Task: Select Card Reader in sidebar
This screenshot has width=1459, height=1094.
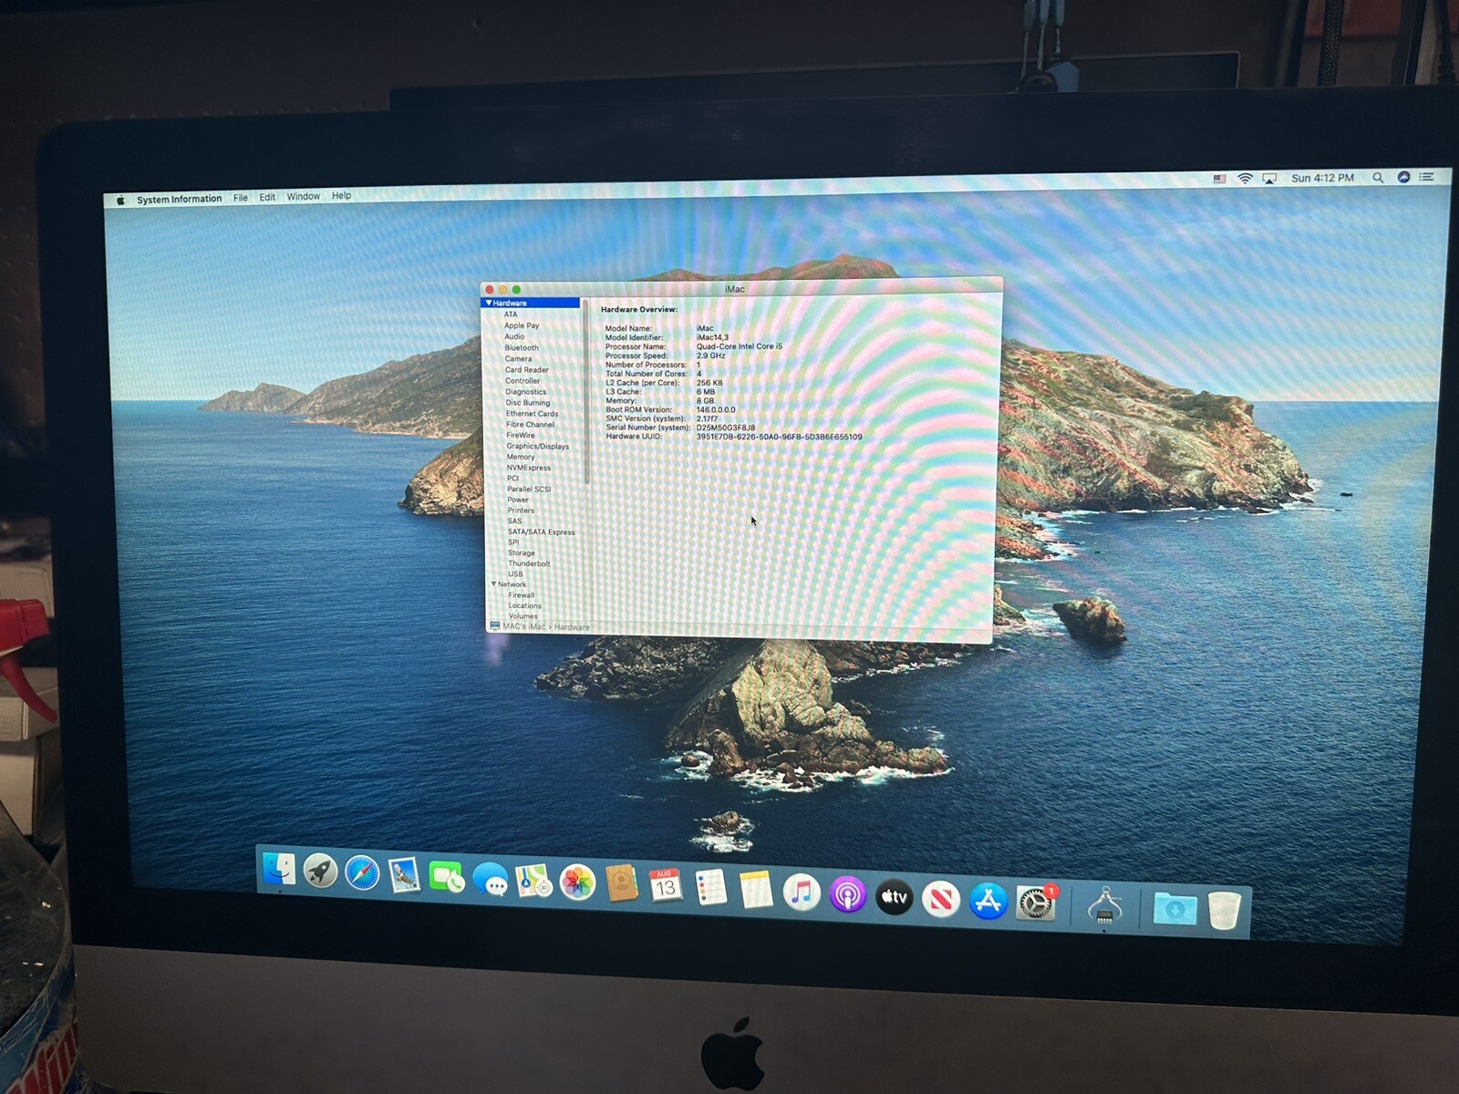Action: [x=527, y=370]
